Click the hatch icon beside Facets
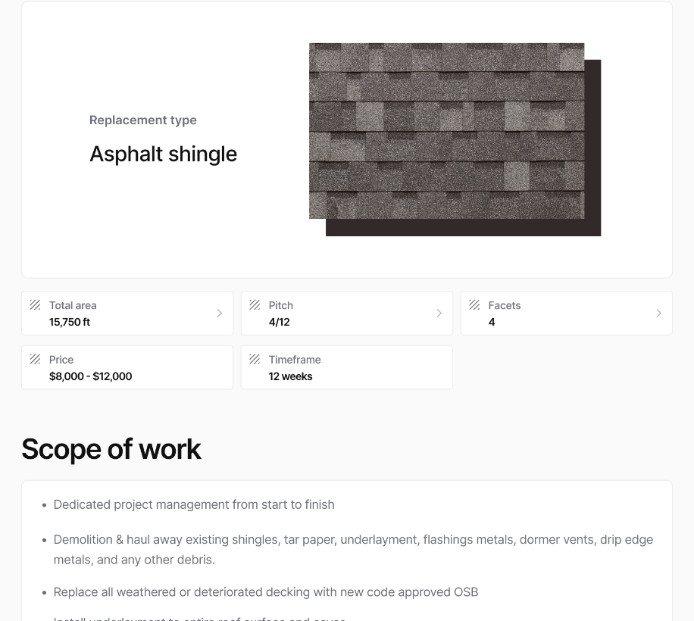The image size is (694, 621). click(x=474, y=304)
